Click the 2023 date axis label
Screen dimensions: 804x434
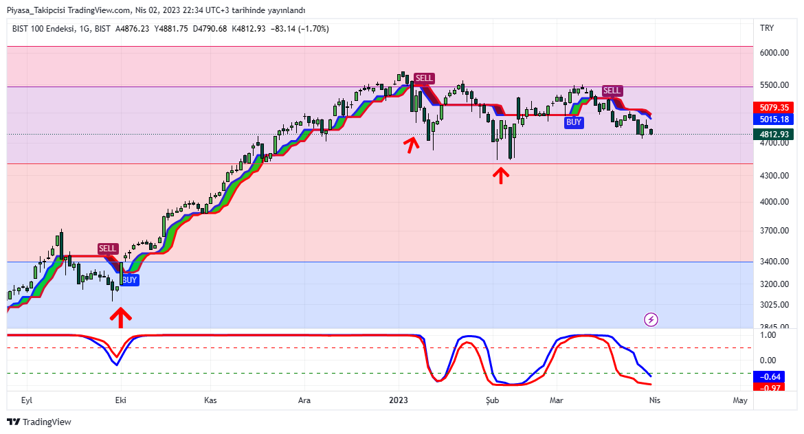pyautogui.click(x=399, y=400)
